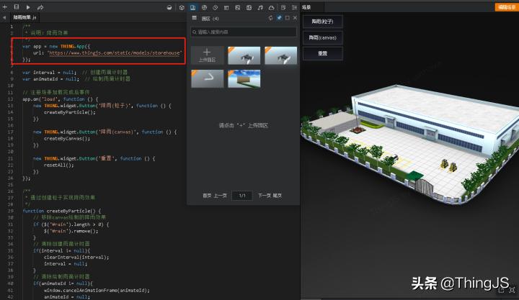519x300 pixels.
Task: Open the campus panel hamburger menu
Action: (x=195, y=18)
